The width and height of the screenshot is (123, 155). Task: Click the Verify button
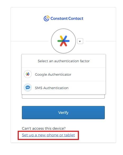pyautogui.click(x=63, y=113)
